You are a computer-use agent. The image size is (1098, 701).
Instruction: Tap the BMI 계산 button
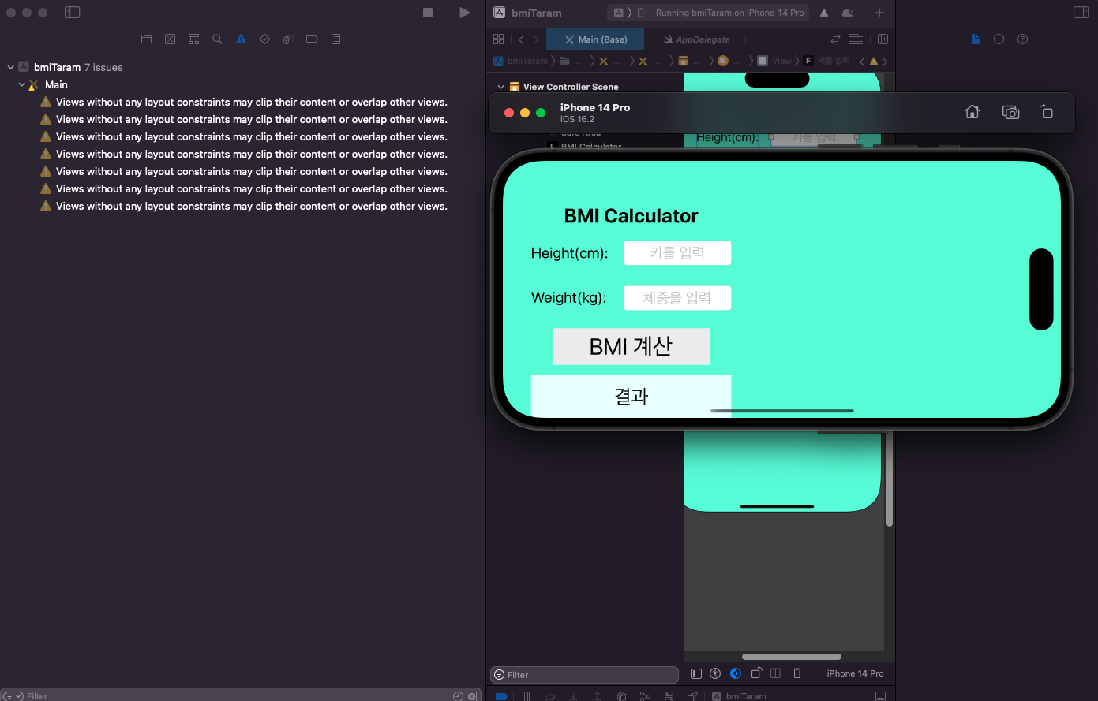(631, 346)
